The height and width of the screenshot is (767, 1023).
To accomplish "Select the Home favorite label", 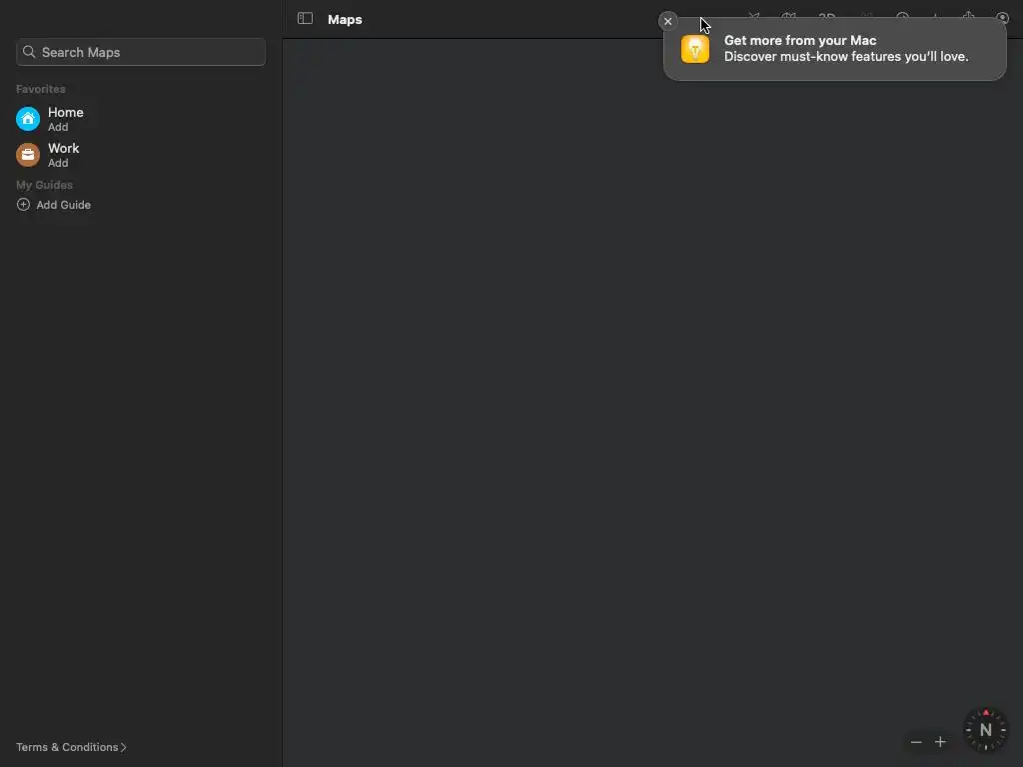I will pyautogui.click(x=66, y=112).
